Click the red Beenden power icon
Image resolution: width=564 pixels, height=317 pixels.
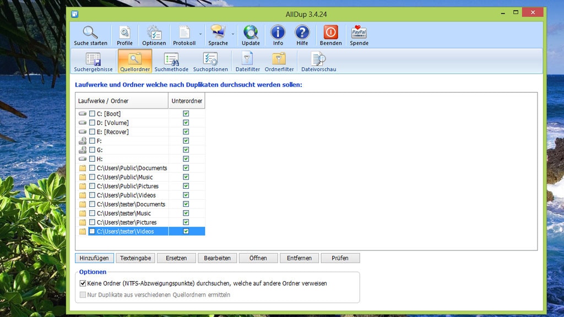pos(330,32)
